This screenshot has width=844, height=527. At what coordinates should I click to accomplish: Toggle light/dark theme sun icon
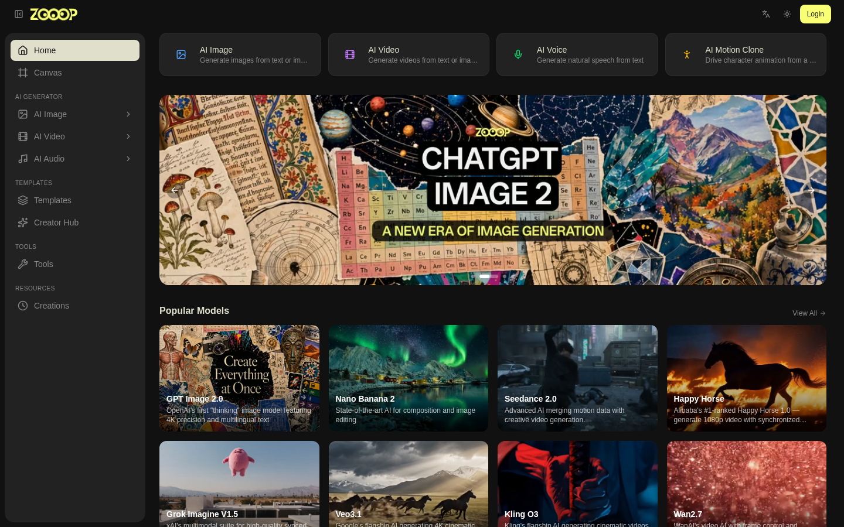(787, 14)
